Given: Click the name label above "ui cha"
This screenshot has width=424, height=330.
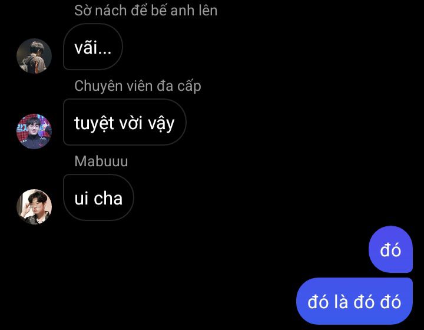Looking at the screenshot, I should (101, 161).
